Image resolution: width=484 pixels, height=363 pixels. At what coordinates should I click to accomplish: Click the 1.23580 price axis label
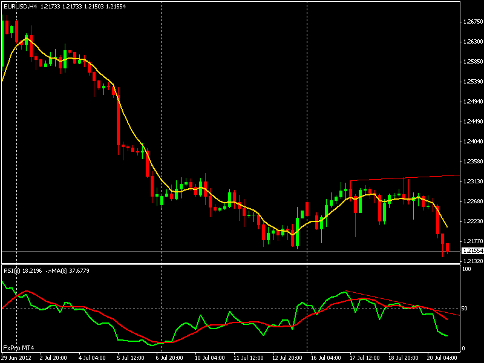pos(473,162)
